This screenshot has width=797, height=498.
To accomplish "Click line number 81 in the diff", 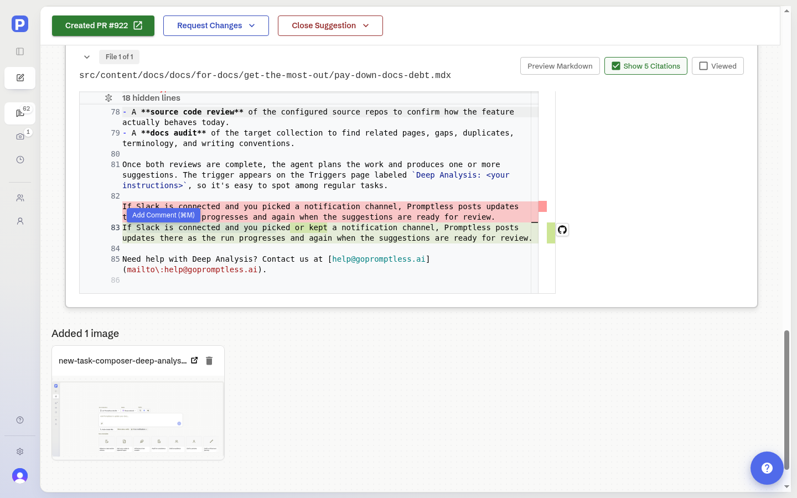I will (115, 164).
